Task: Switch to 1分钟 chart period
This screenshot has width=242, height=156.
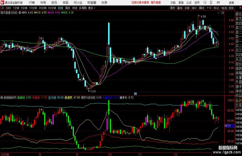Action: point(16,8)
